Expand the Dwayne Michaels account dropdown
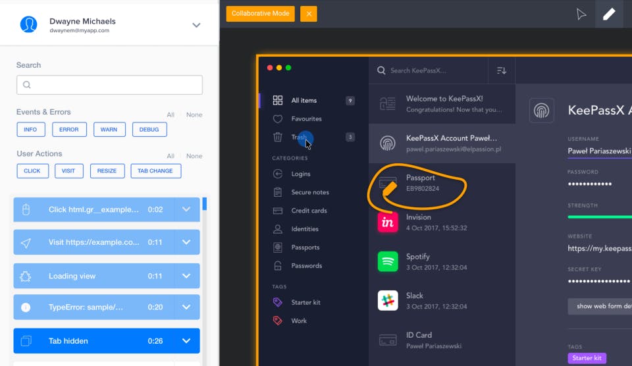The width and height of the screenshot is (632, 366). tap(196, 25)
